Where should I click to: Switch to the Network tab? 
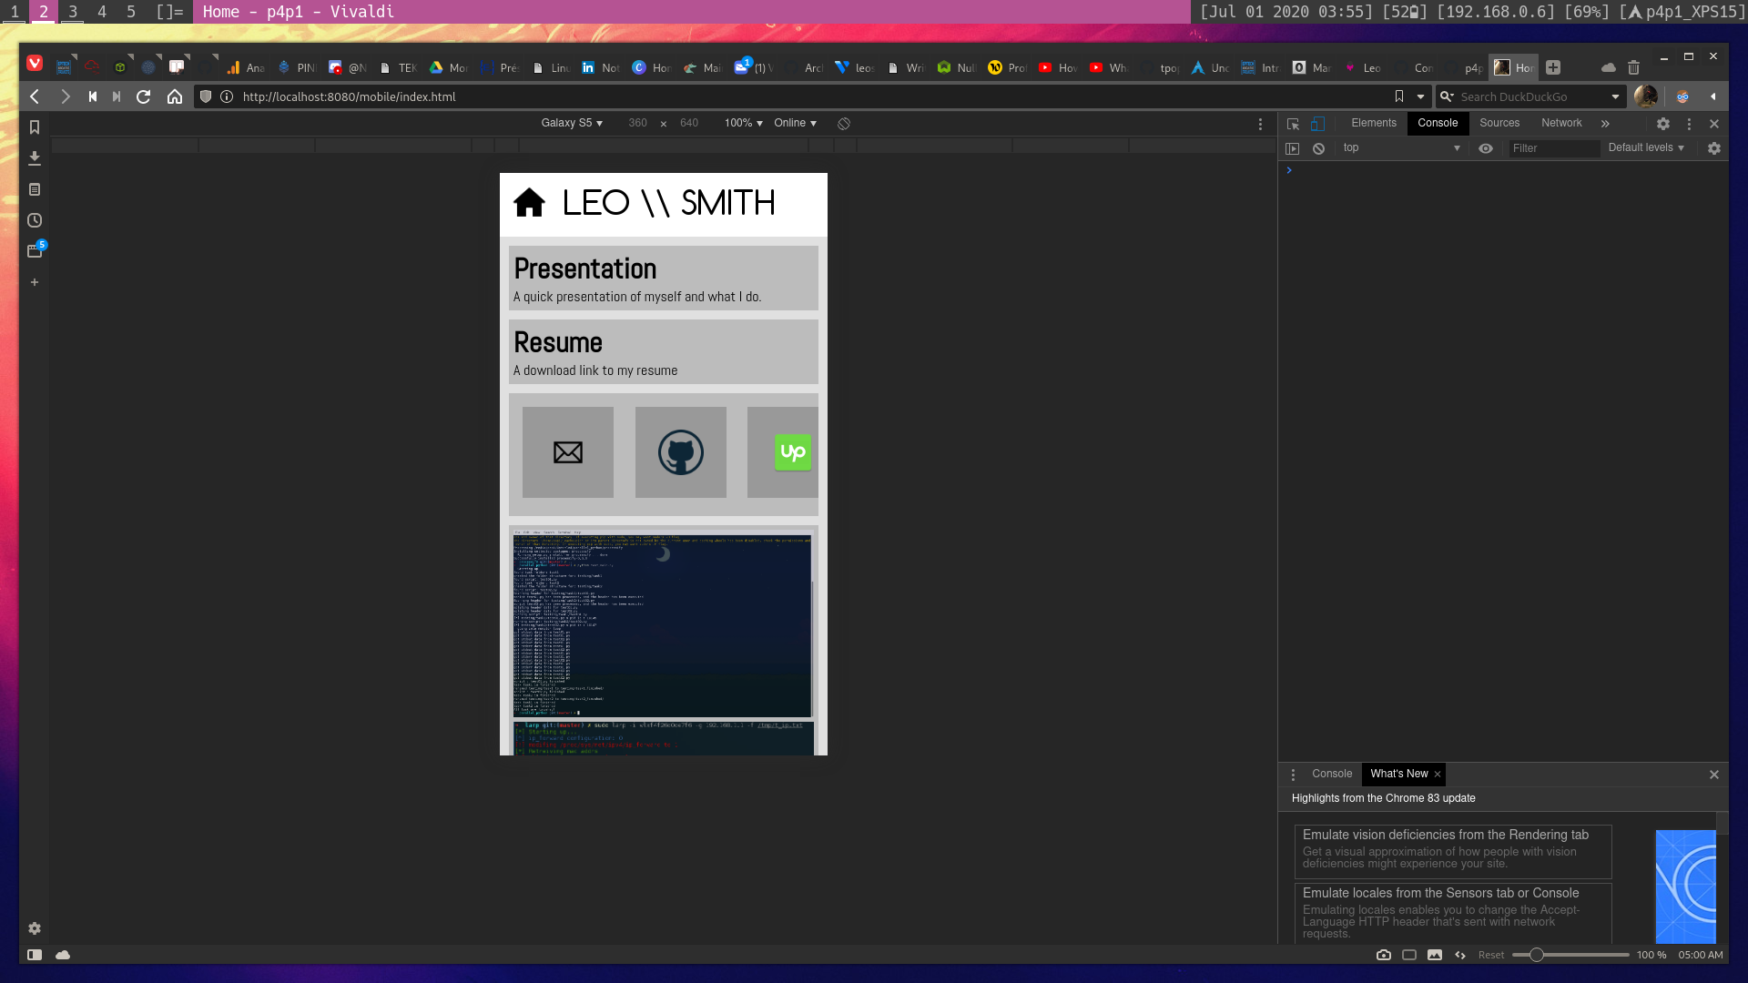click(x=1560, y=123)
